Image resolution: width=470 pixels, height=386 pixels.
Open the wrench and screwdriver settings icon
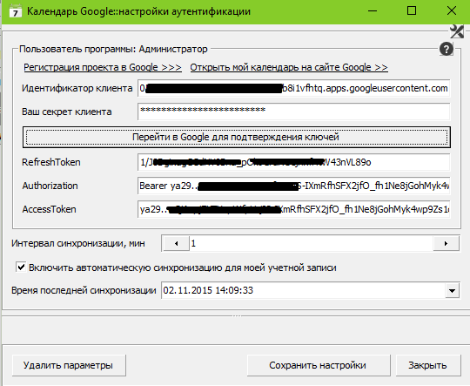click(457, 31)
